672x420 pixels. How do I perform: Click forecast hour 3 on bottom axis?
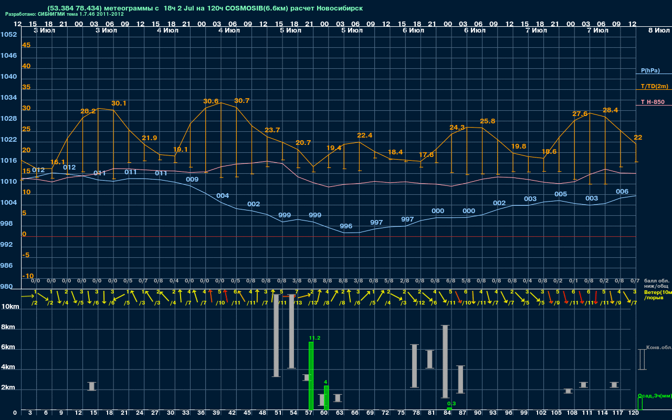coord(30,413)
